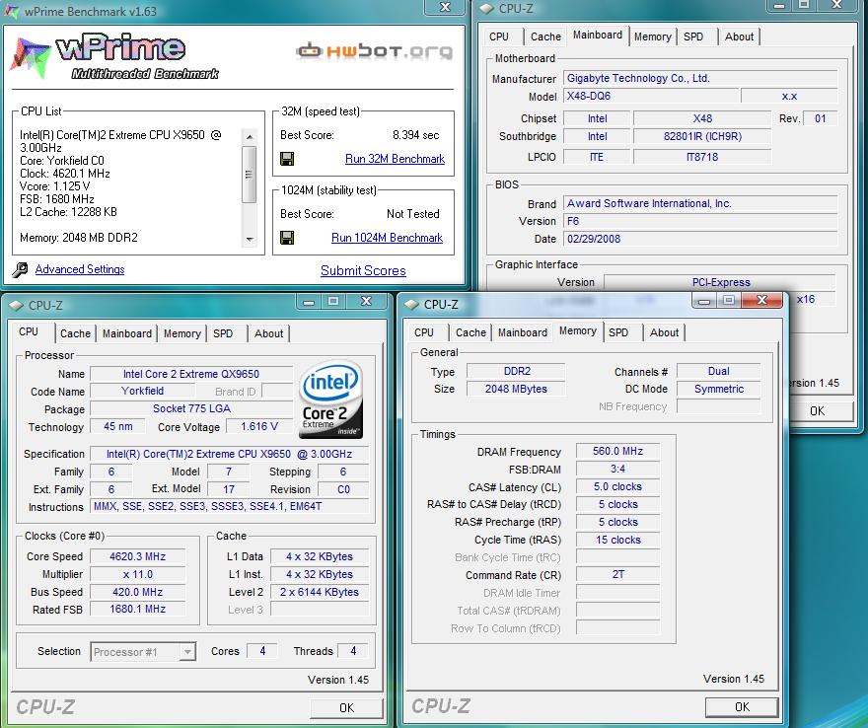
Task: Minimize the CPU-Z Memory window
Action: (704, 301)
